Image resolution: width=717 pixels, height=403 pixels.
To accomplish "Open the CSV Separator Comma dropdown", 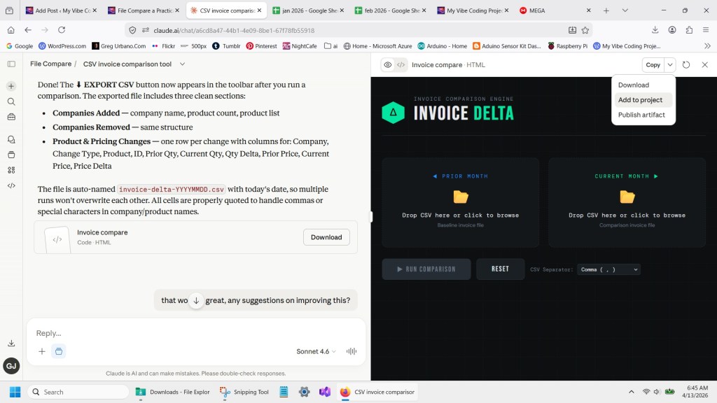I will 608,269.
